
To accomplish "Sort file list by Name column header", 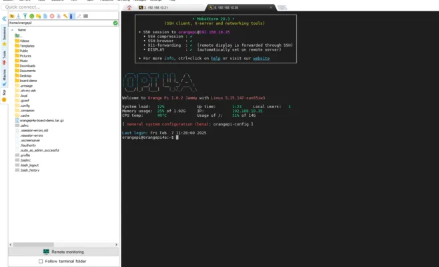I will click(x=22, y=29).
